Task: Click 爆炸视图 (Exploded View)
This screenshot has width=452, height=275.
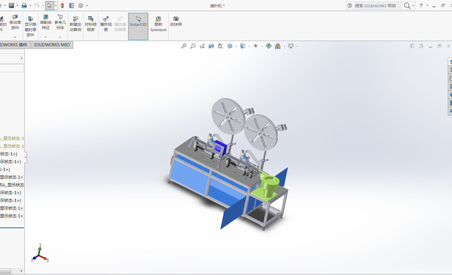Action: click(106, 24)
